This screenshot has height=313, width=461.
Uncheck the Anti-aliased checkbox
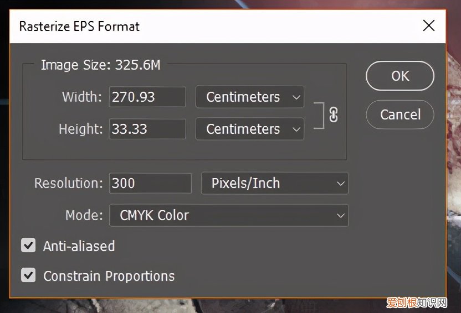[x=28, y=246]
